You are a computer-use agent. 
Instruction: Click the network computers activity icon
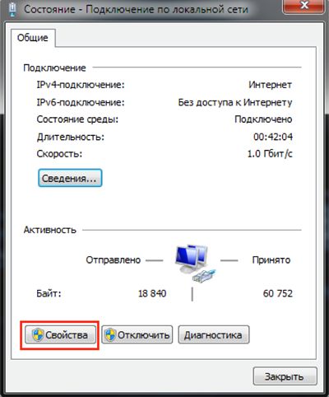[x=192, y=259]
